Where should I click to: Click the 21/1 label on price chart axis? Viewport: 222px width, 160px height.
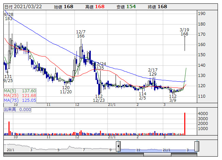click(x=112, y=105)
